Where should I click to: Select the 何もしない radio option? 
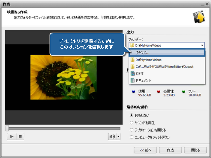(x=132, y=116)
